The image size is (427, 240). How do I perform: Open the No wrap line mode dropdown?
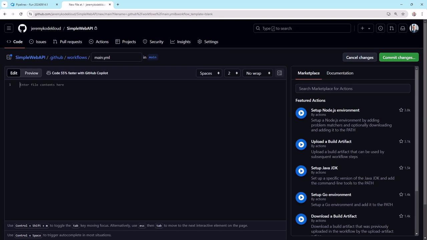(x=258, y=73)
